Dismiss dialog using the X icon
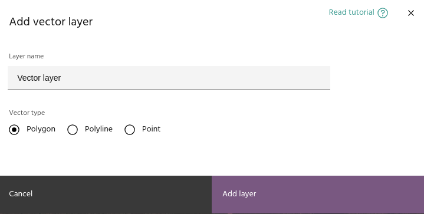Image resolution: width=424 pixels, height=214 pixels. (411, 13)
